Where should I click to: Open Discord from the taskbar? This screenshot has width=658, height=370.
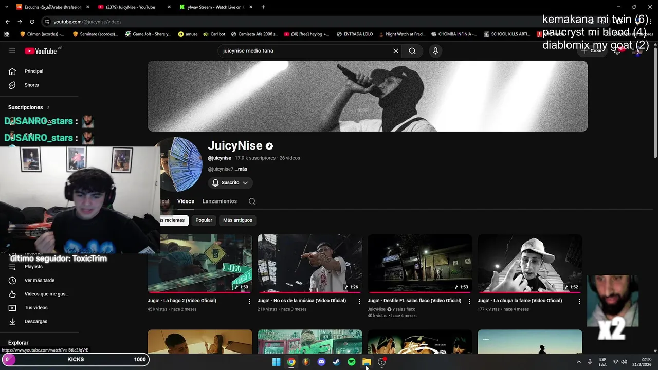321,362
